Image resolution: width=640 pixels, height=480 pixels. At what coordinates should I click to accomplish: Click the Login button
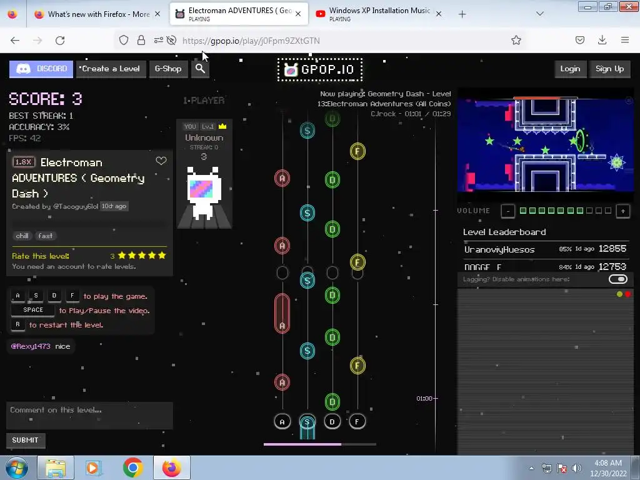(x=570, y=69)
